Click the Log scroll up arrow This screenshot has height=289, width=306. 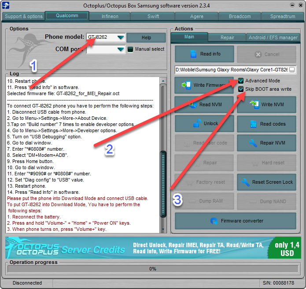point(163,81)
